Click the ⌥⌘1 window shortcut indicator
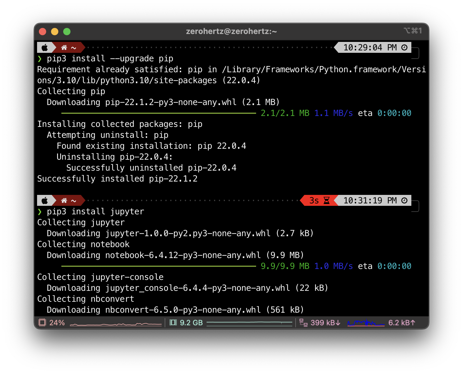 [x=413, y=31]
